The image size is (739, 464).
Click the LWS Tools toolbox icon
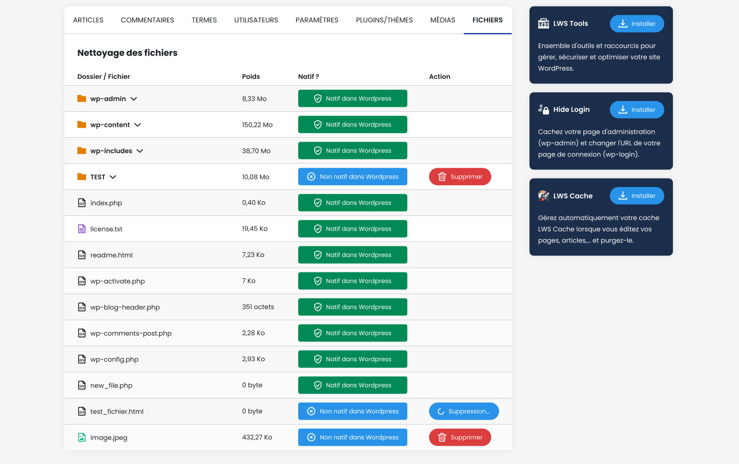tap(543, 23)
